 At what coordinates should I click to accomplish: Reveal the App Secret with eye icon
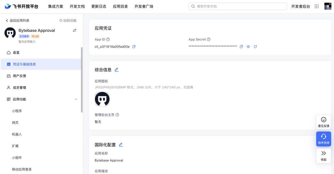coord(248,47)
